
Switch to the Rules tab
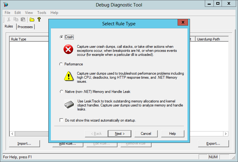(9, 26)
